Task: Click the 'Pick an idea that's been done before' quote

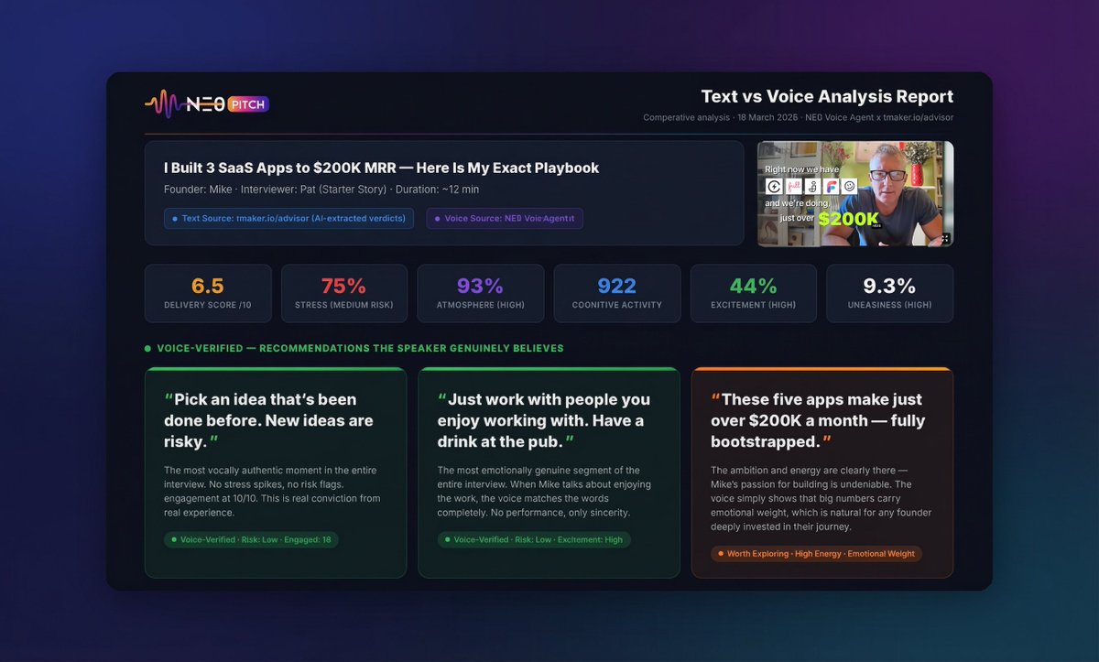Action: click(271, 420)
